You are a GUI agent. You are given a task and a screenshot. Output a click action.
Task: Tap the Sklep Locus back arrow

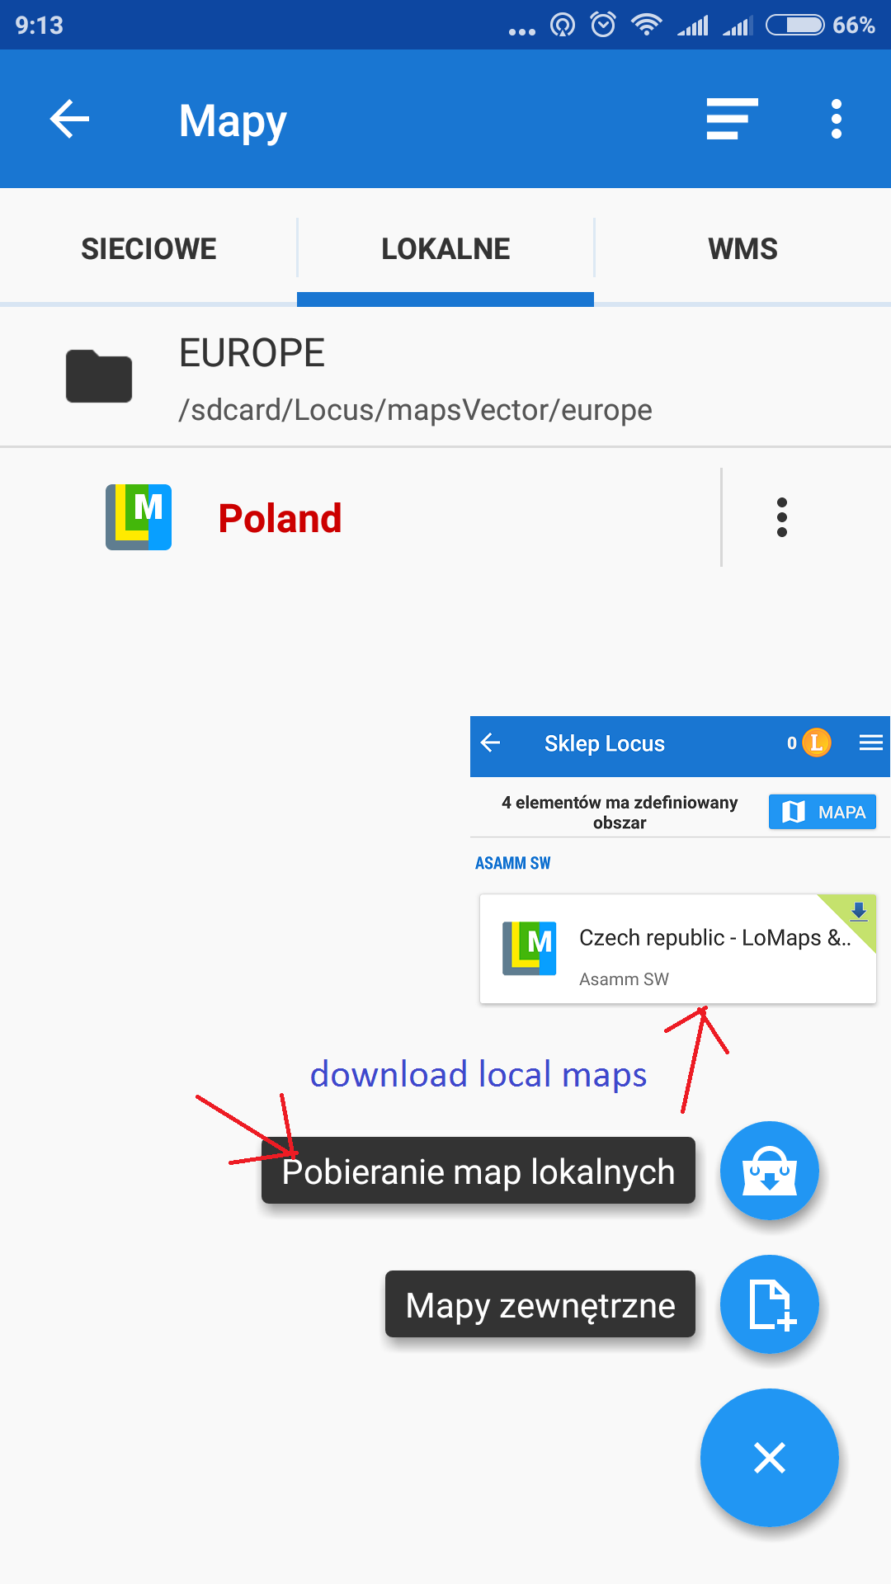[491, 743]
